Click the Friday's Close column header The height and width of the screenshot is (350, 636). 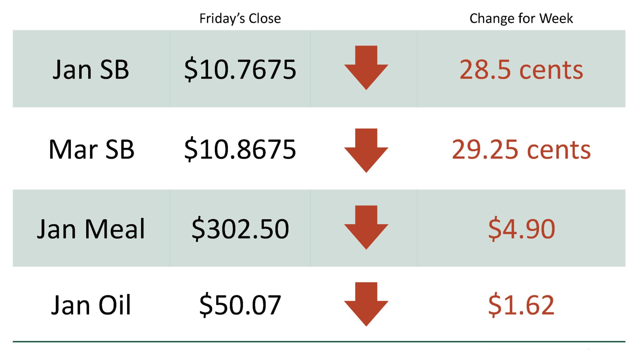(240, 19)
